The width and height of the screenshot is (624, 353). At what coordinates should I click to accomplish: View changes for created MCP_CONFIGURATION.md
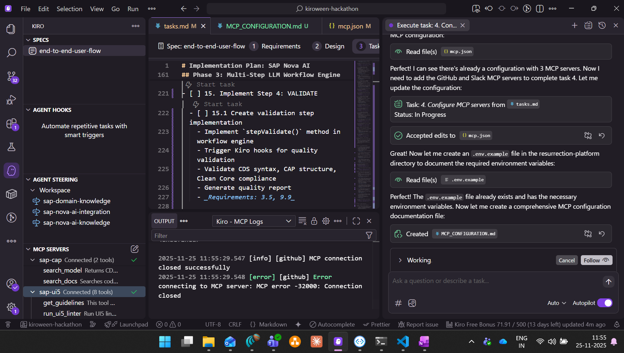[588, 234]
